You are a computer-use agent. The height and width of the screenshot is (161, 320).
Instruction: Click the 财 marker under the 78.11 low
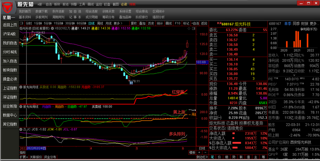pos(131,83)
